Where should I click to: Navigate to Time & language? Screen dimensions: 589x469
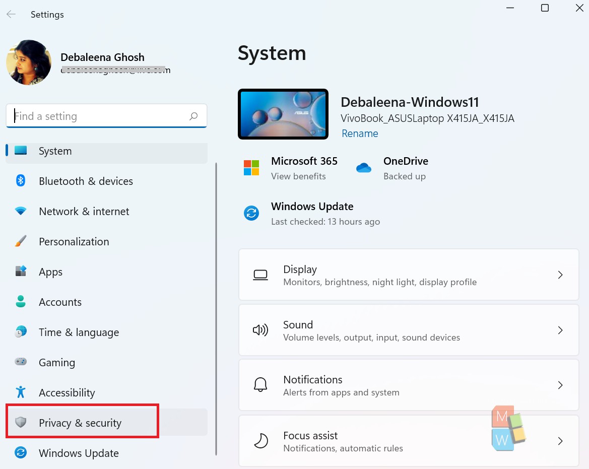click(x=107, y=332)
